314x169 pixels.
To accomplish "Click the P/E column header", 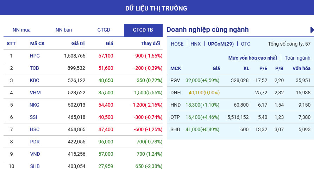I will (263, 68).
